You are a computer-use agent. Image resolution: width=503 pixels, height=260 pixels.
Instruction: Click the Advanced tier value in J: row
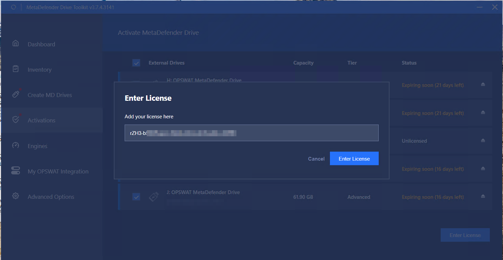click(x=359, y=197)
